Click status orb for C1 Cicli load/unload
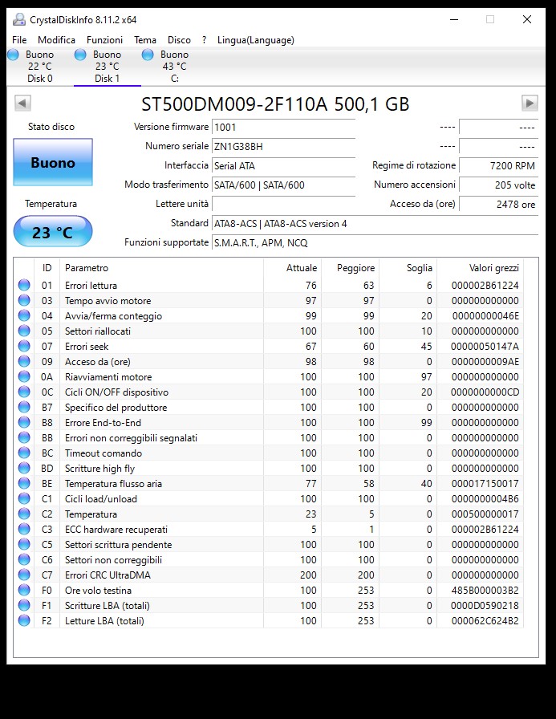The width and height of the screenshot is (556, 719). [24, 498]
